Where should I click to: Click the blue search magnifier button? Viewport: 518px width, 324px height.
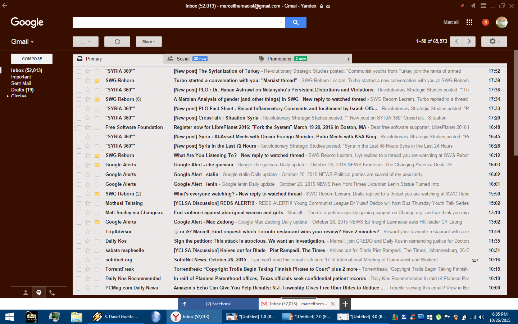click(296, 22)
